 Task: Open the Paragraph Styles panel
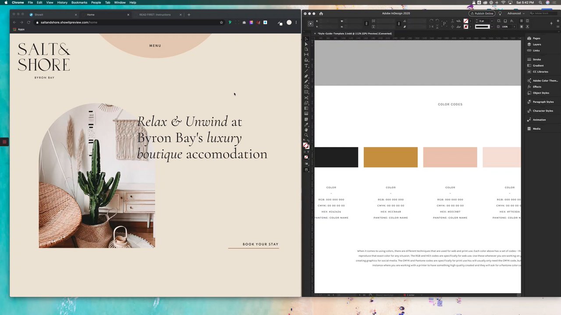coord(543,102)
